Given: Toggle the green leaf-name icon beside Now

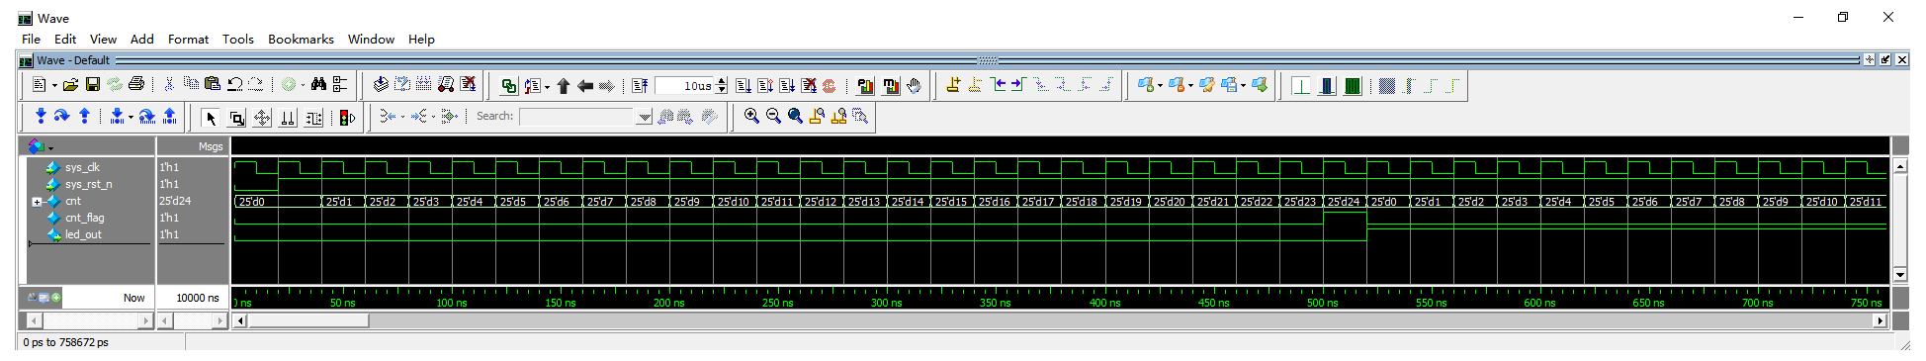Looking at the screenshot, I should point(56,297).
